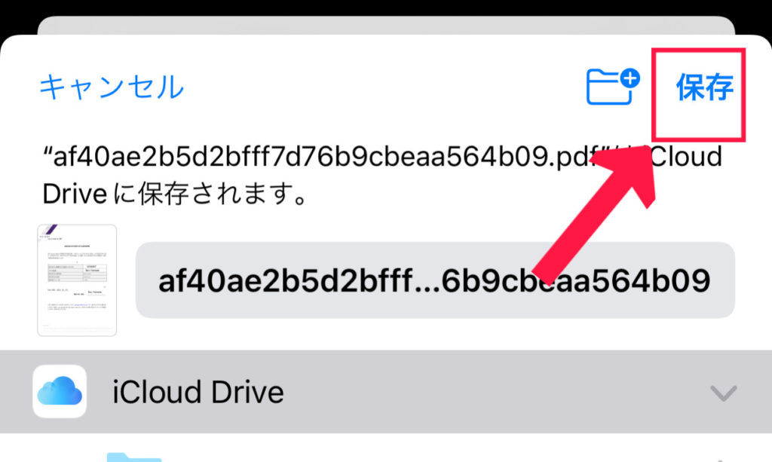Click the red highlight box around 保存
Screen dimensions: 772x462
click(x=698, y=95)
